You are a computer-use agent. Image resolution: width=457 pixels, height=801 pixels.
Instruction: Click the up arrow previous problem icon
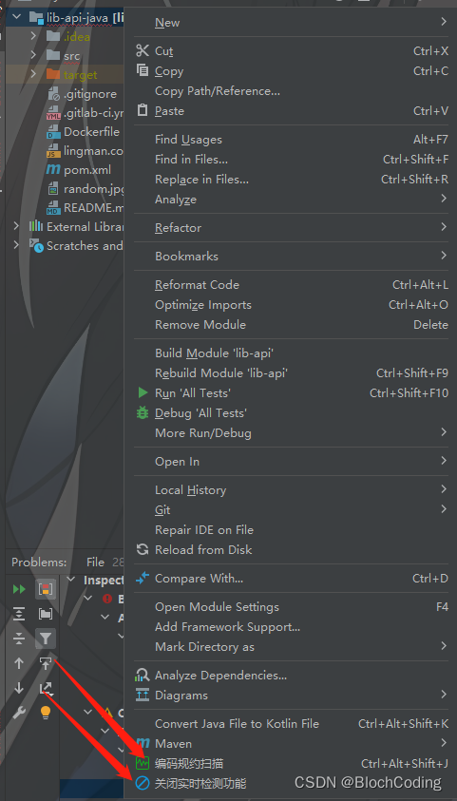point(19,663)
